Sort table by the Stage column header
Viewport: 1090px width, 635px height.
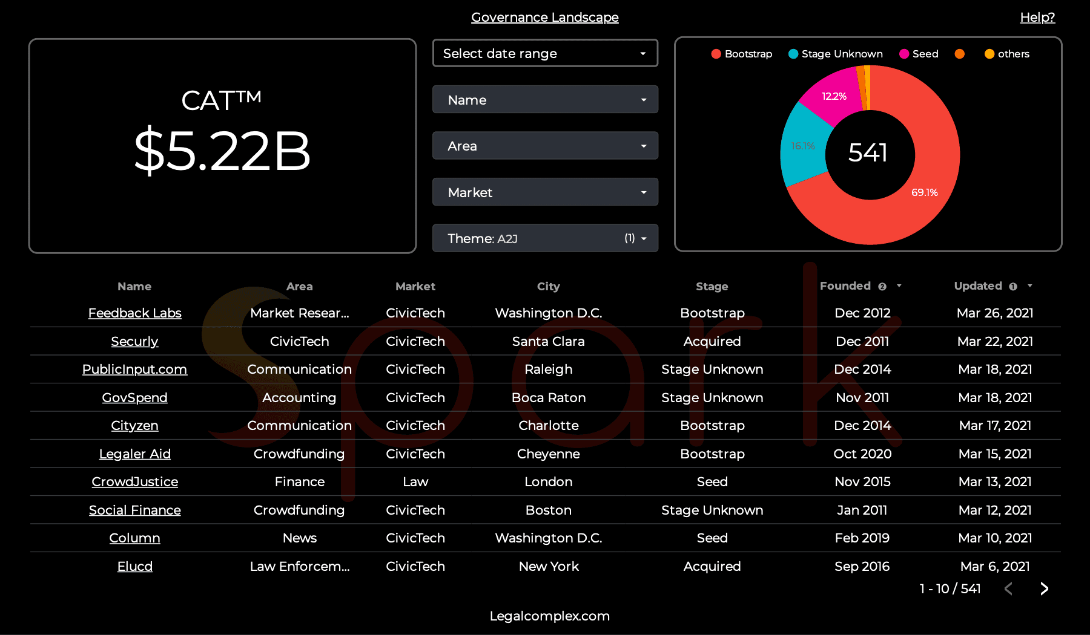tap(712, 287)
